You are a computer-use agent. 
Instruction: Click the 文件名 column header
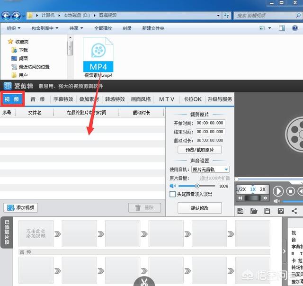click(35, 113)
